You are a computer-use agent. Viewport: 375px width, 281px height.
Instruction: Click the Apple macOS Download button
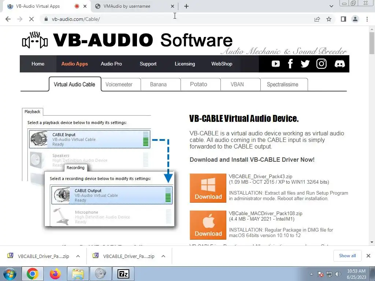point(208,225)
